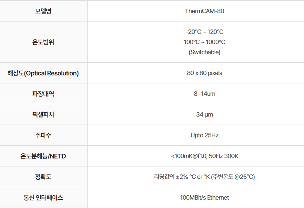Click the 픽셀피치 row label
Screen dimensions: 304x208
coord(43,115)
